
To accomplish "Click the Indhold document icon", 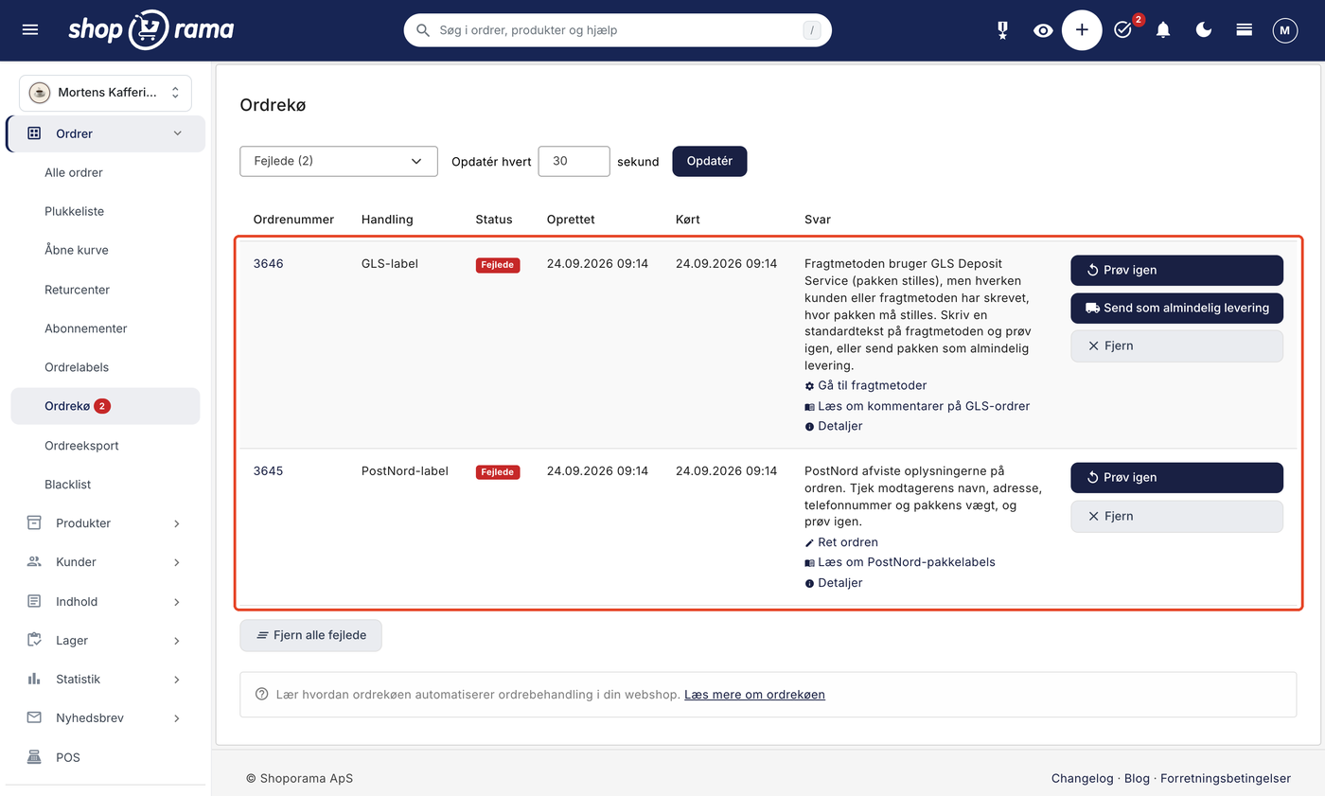I will pyautogui.click(x=34, y=601).
